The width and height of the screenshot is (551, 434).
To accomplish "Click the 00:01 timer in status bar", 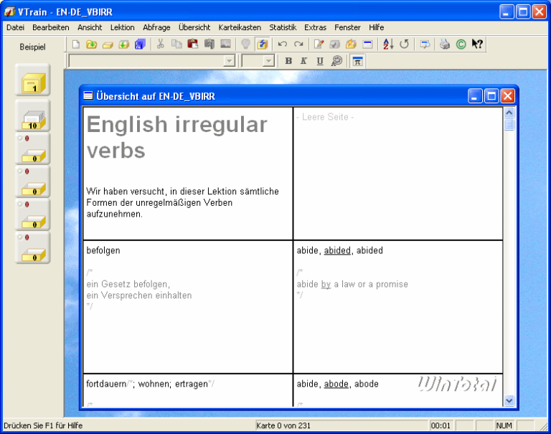I will click(x=441, y=425).
